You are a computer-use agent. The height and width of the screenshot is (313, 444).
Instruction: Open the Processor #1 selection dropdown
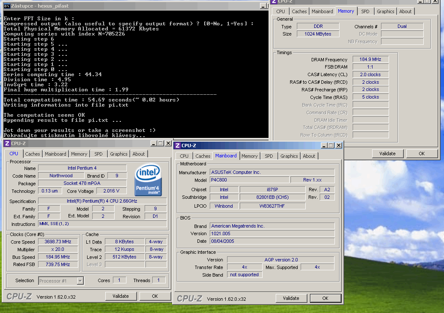click(80, 281)
